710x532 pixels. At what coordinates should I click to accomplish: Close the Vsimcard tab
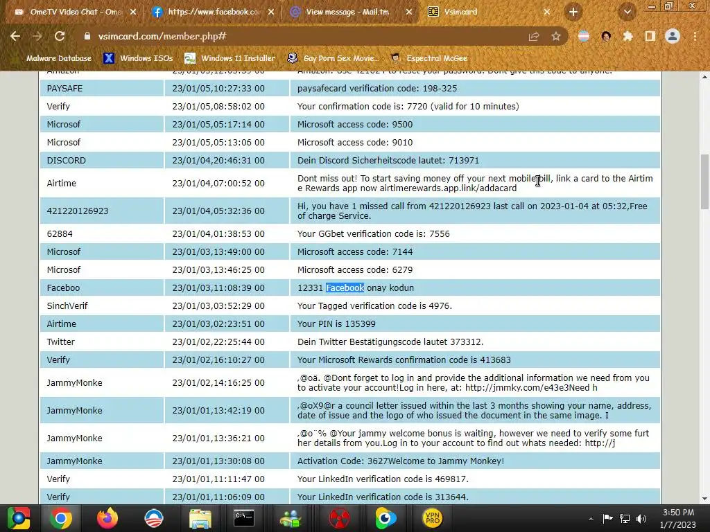[547, 12]
